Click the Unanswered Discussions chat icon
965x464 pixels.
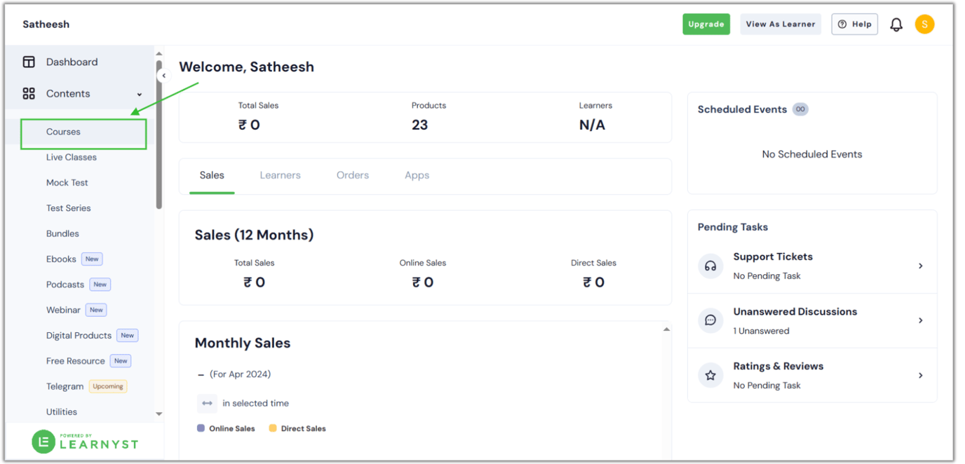710,320
